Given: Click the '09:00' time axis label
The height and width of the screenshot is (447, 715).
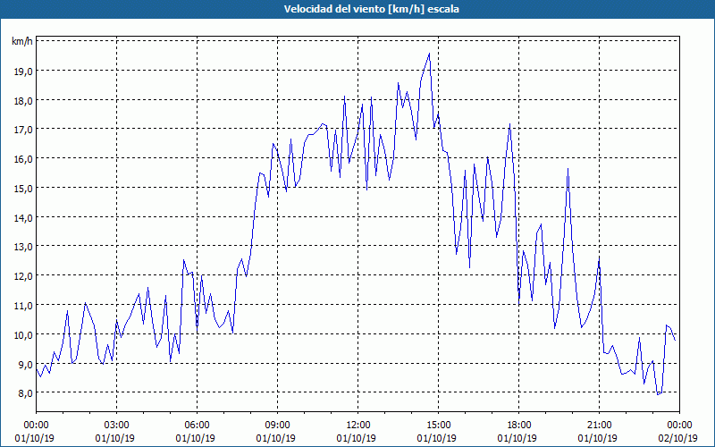Looking at the screenshot, I should coord(277,426).
